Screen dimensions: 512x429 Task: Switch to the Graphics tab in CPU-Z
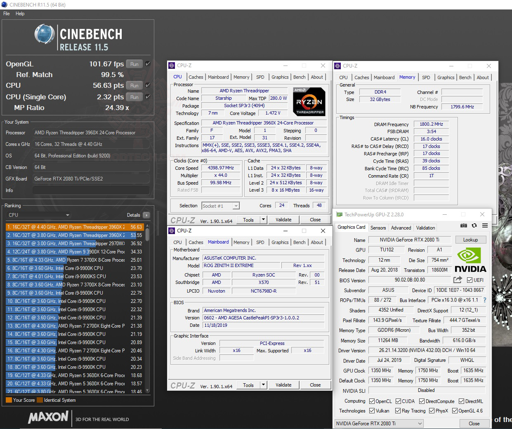280,77
